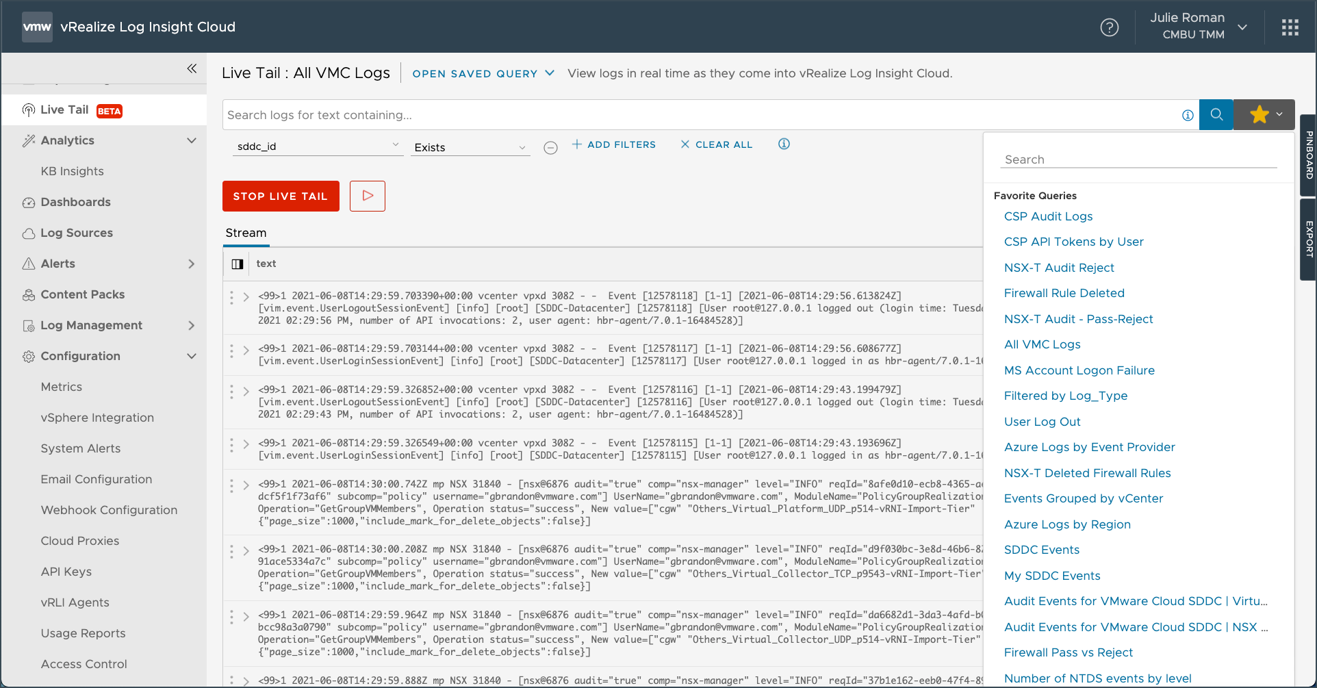Expand log entry for event 12578116
1317x688 pixels.
tap(246, 392)
